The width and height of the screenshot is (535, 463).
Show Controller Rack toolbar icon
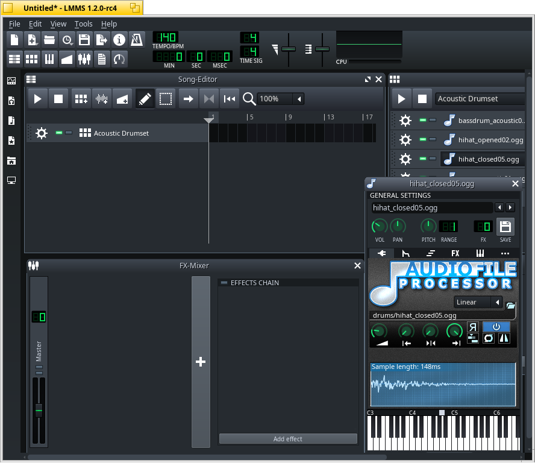pos(119,59)
